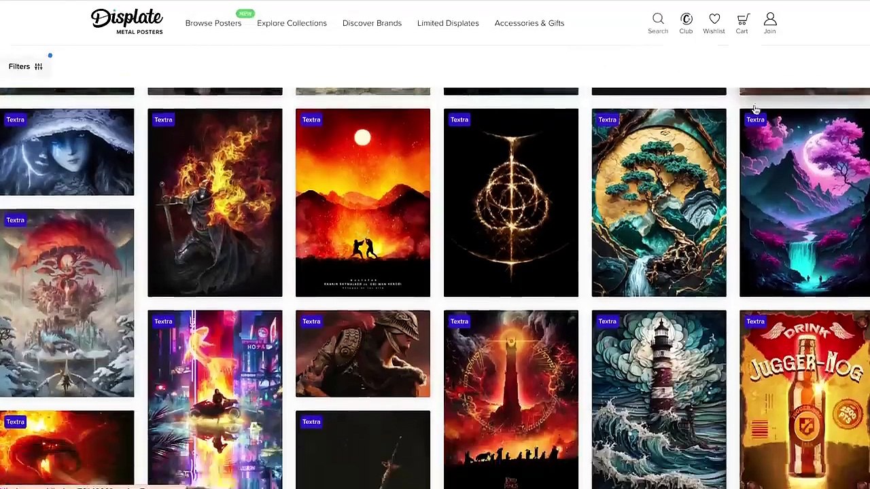Open the Search magnifier icon
Screen dimensions: 870x489
pos(658,19)
